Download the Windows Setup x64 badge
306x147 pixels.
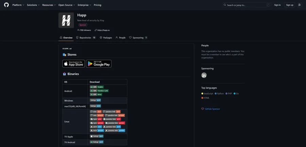coord(96,100)
